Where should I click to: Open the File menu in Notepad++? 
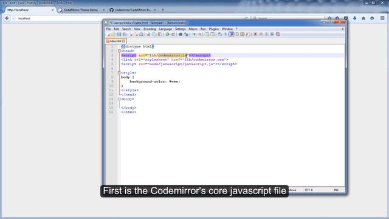click(108, 29)
